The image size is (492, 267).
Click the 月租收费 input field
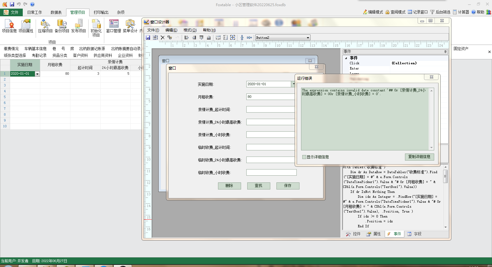tap(271, 97)
